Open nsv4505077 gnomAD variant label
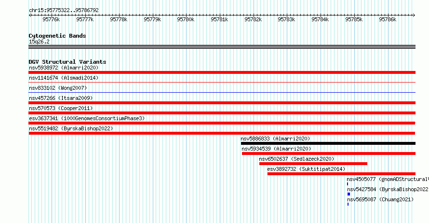The image size is (429, 223). 388,179
